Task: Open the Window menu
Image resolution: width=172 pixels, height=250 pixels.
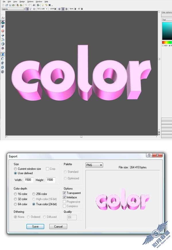Action: (39, 2)
